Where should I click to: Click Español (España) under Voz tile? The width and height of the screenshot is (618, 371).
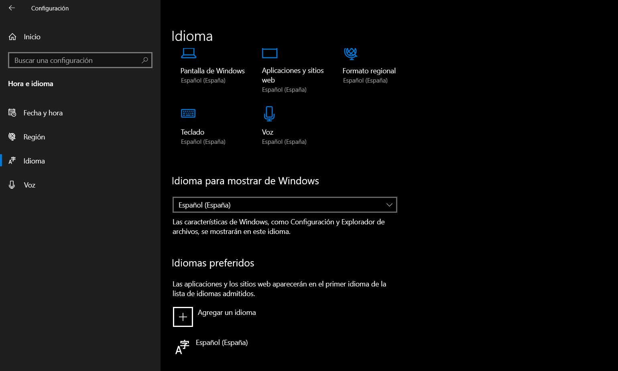pos(284,142)
